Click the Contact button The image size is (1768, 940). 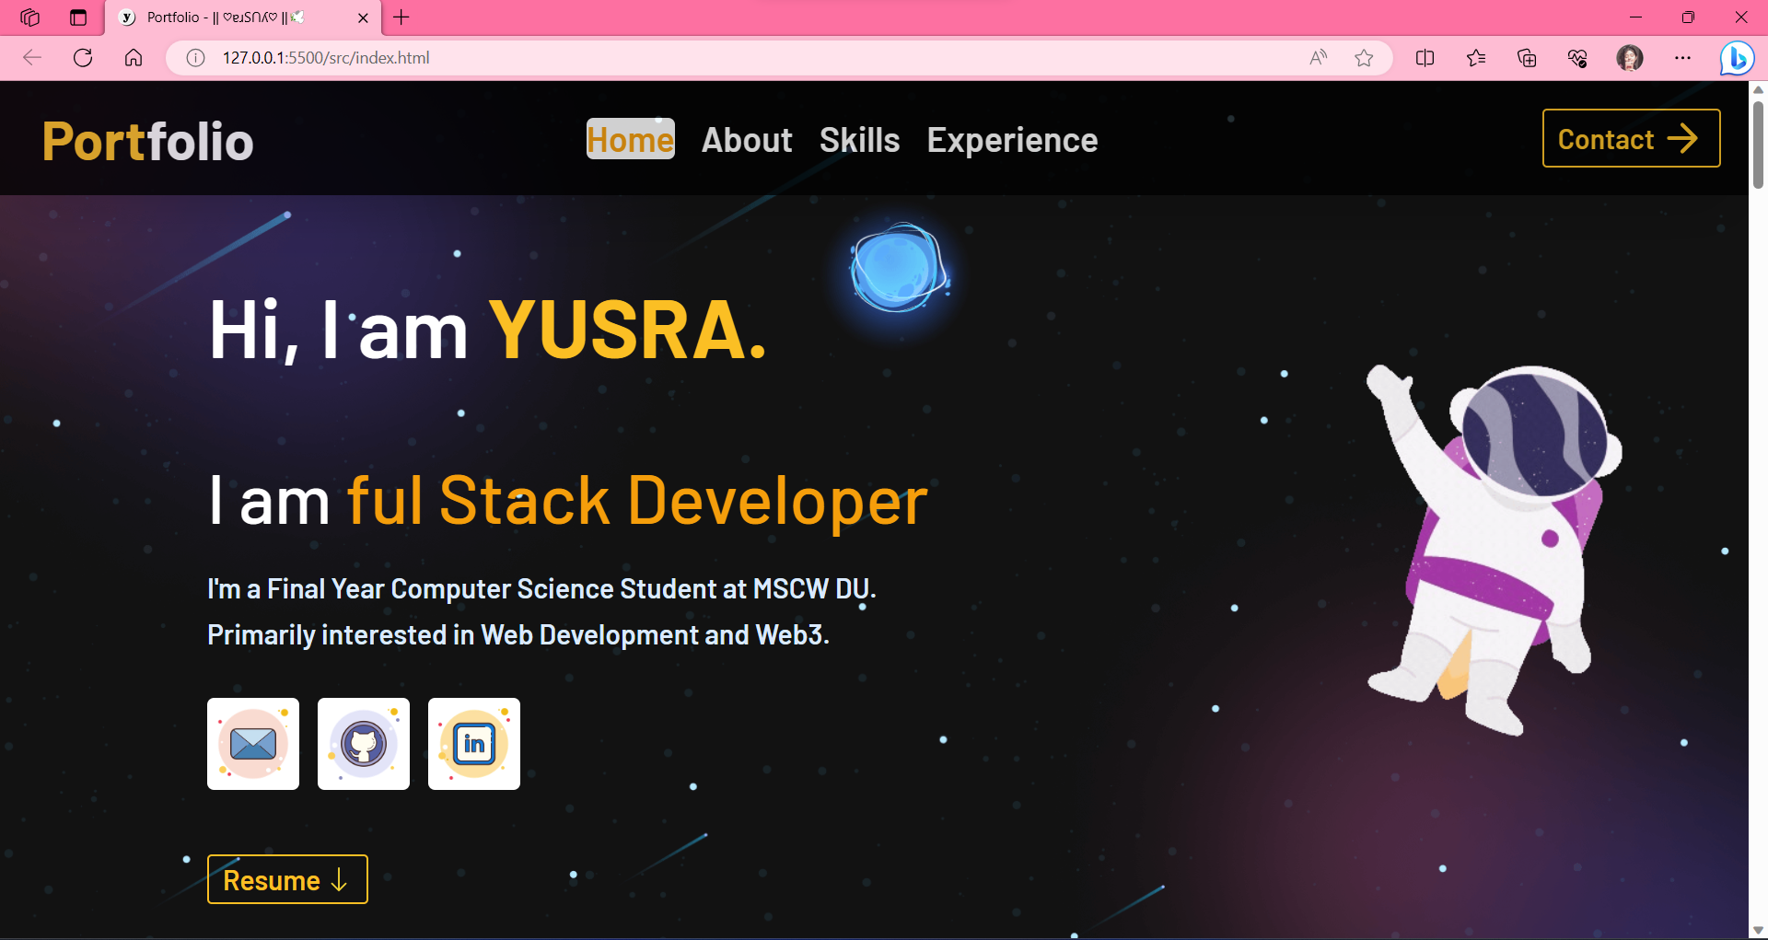1631,139
